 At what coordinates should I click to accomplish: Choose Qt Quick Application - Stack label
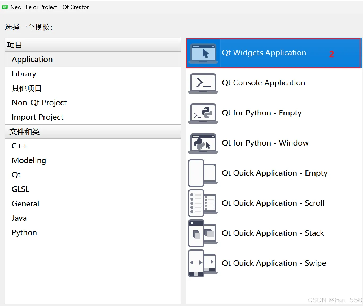273,233
